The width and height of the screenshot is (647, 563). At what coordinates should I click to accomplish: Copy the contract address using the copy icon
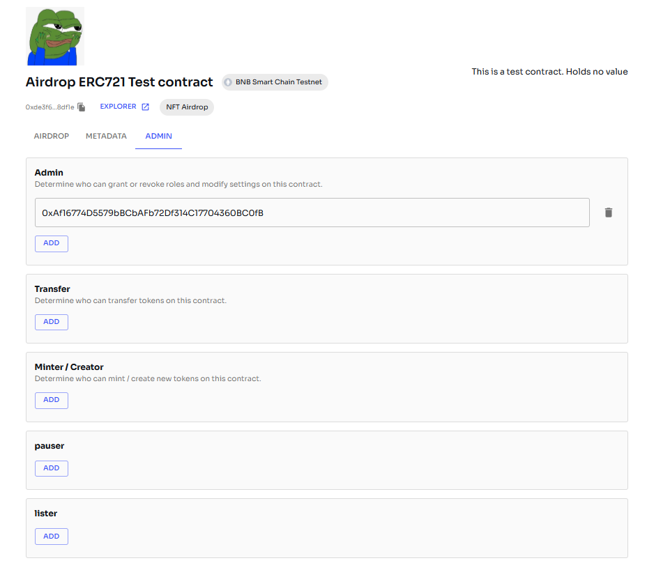click(x=82, y=107)
